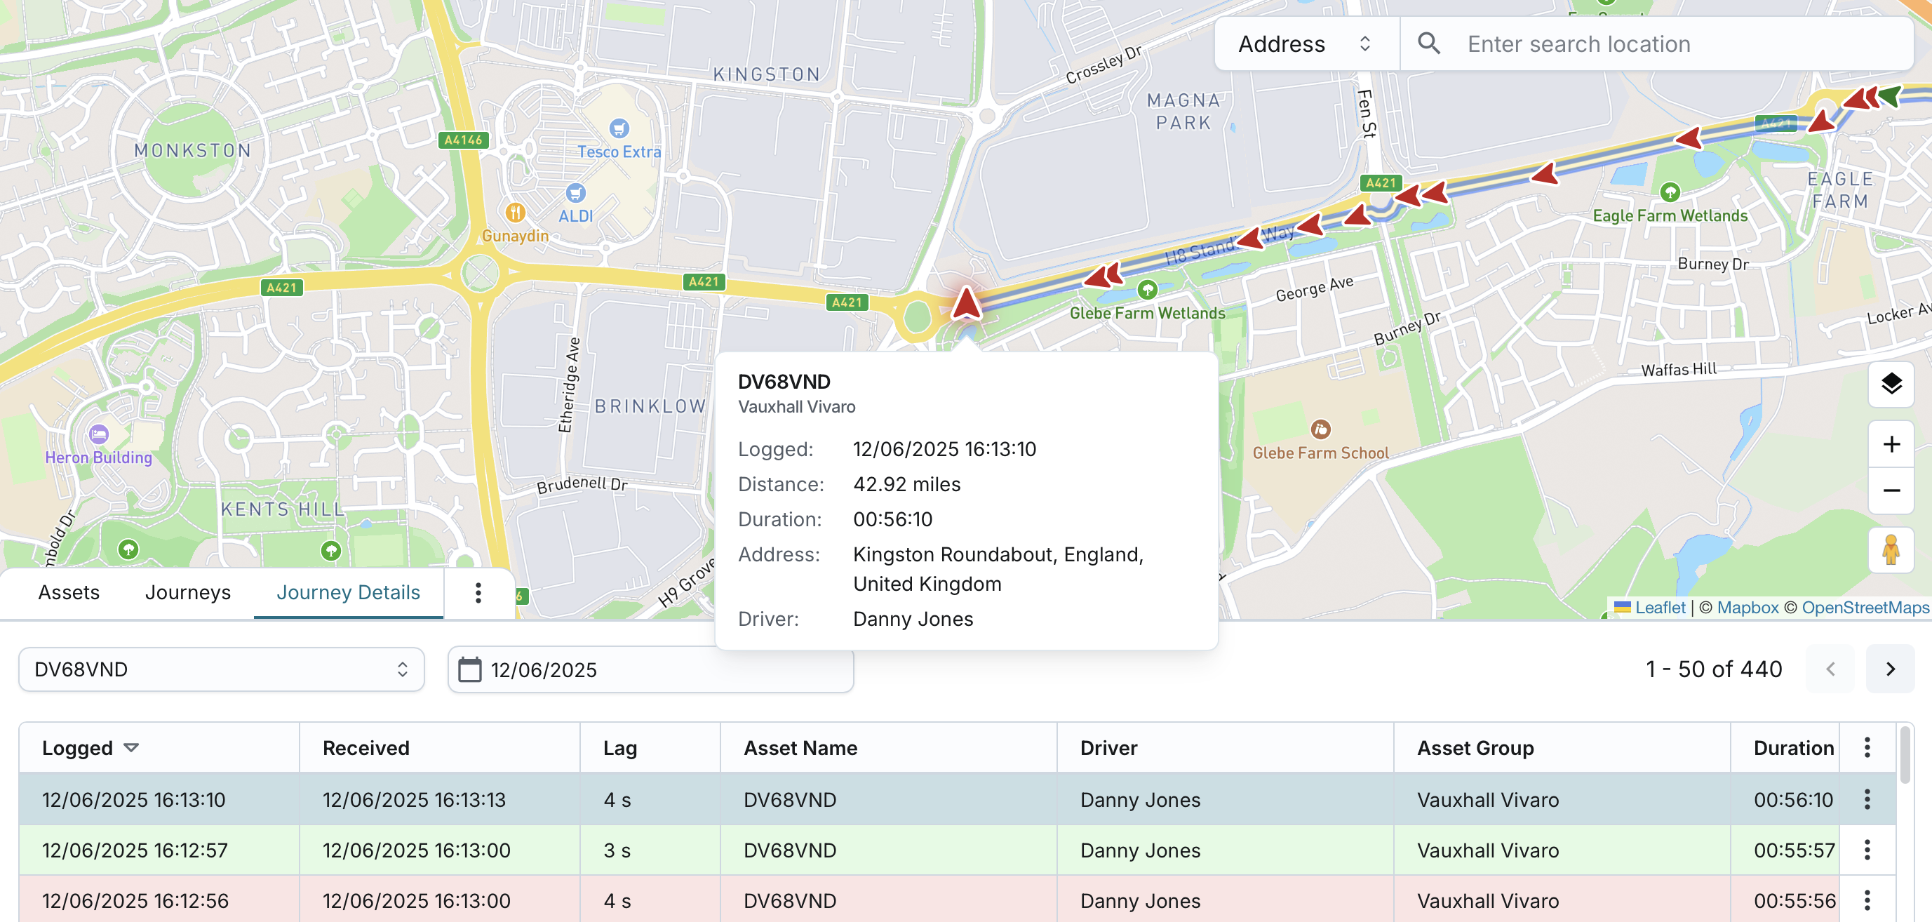Go to next page of results
The image size is (1932, 922).
1889,669
